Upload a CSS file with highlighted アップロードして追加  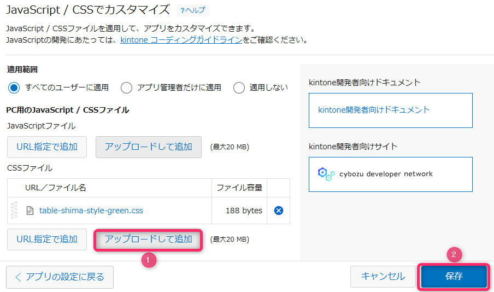pos(149,240)
